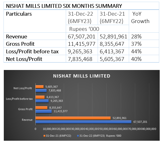The height and width of the screenshot is (143, 163).
Task: Click the 'Gross Profit' chart axis label
Action: point(25,109)
